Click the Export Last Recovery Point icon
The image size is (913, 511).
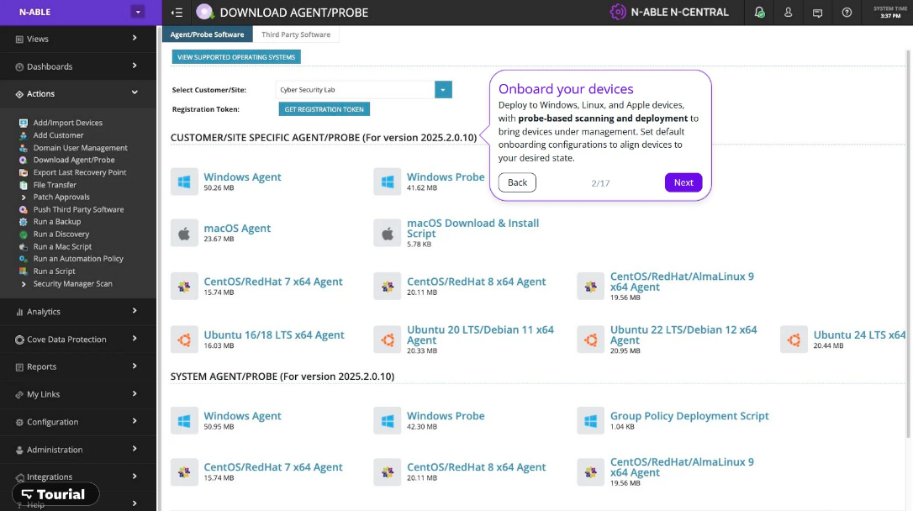24,172
